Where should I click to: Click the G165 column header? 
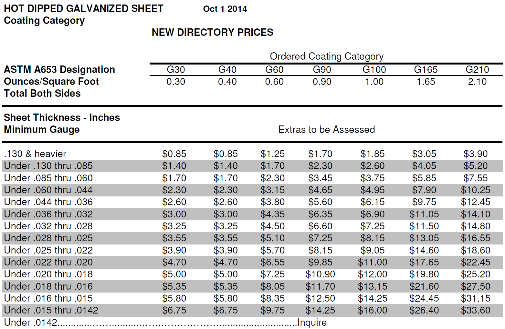(426, 70)
